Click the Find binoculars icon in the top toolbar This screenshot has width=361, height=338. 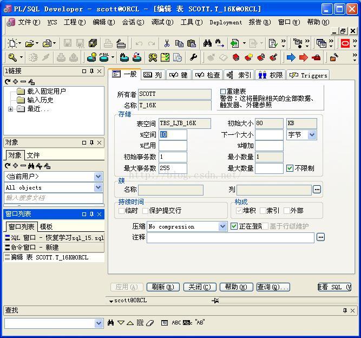point(207,43)
